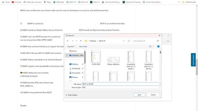Open the Batch 20 bookmark
This screenshot has height=111, width=198.
(x=83, y=2)
